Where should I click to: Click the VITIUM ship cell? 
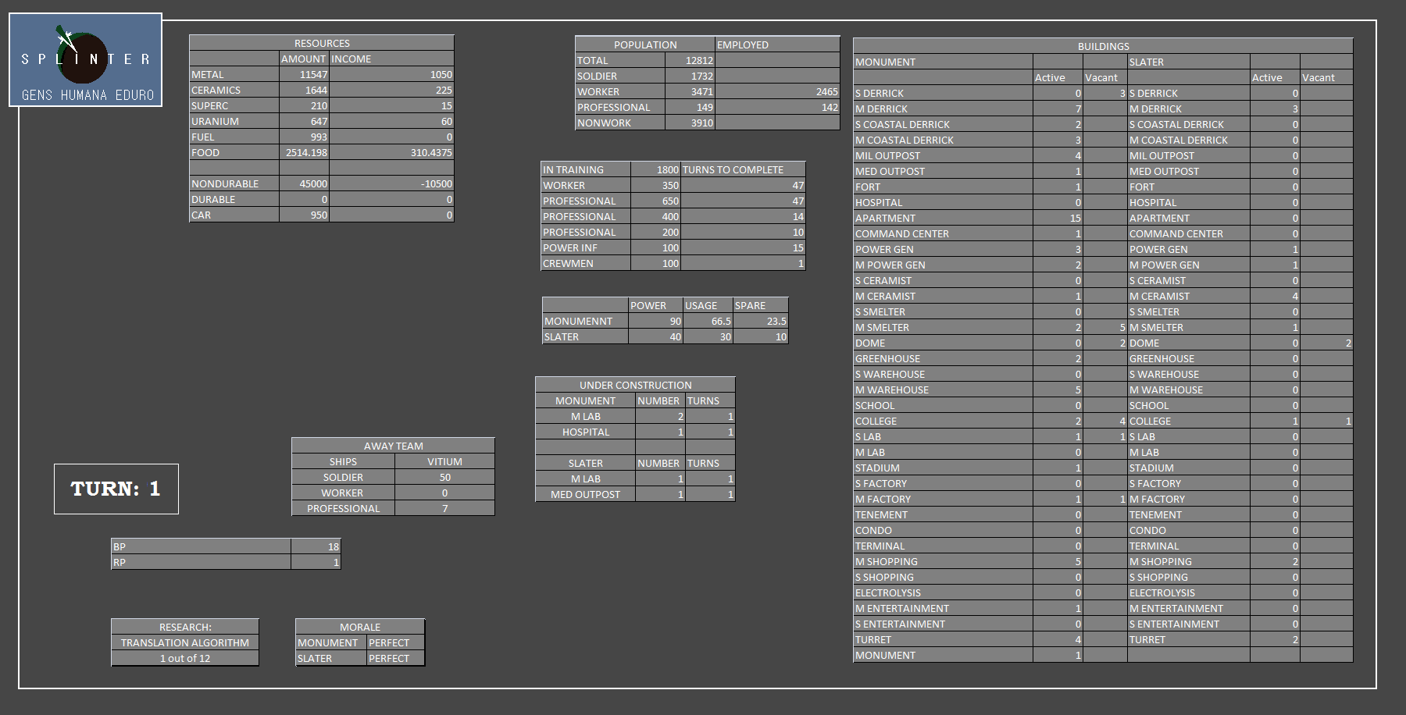[444, 462]
